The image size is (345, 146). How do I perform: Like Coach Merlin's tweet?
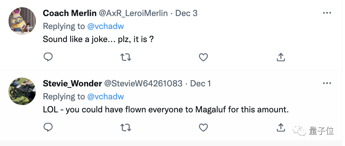[203, 57]
